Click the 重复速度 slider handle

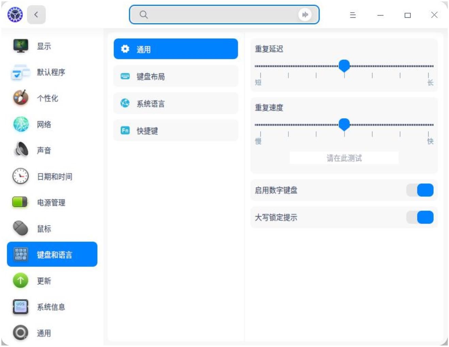pos(344,124)
